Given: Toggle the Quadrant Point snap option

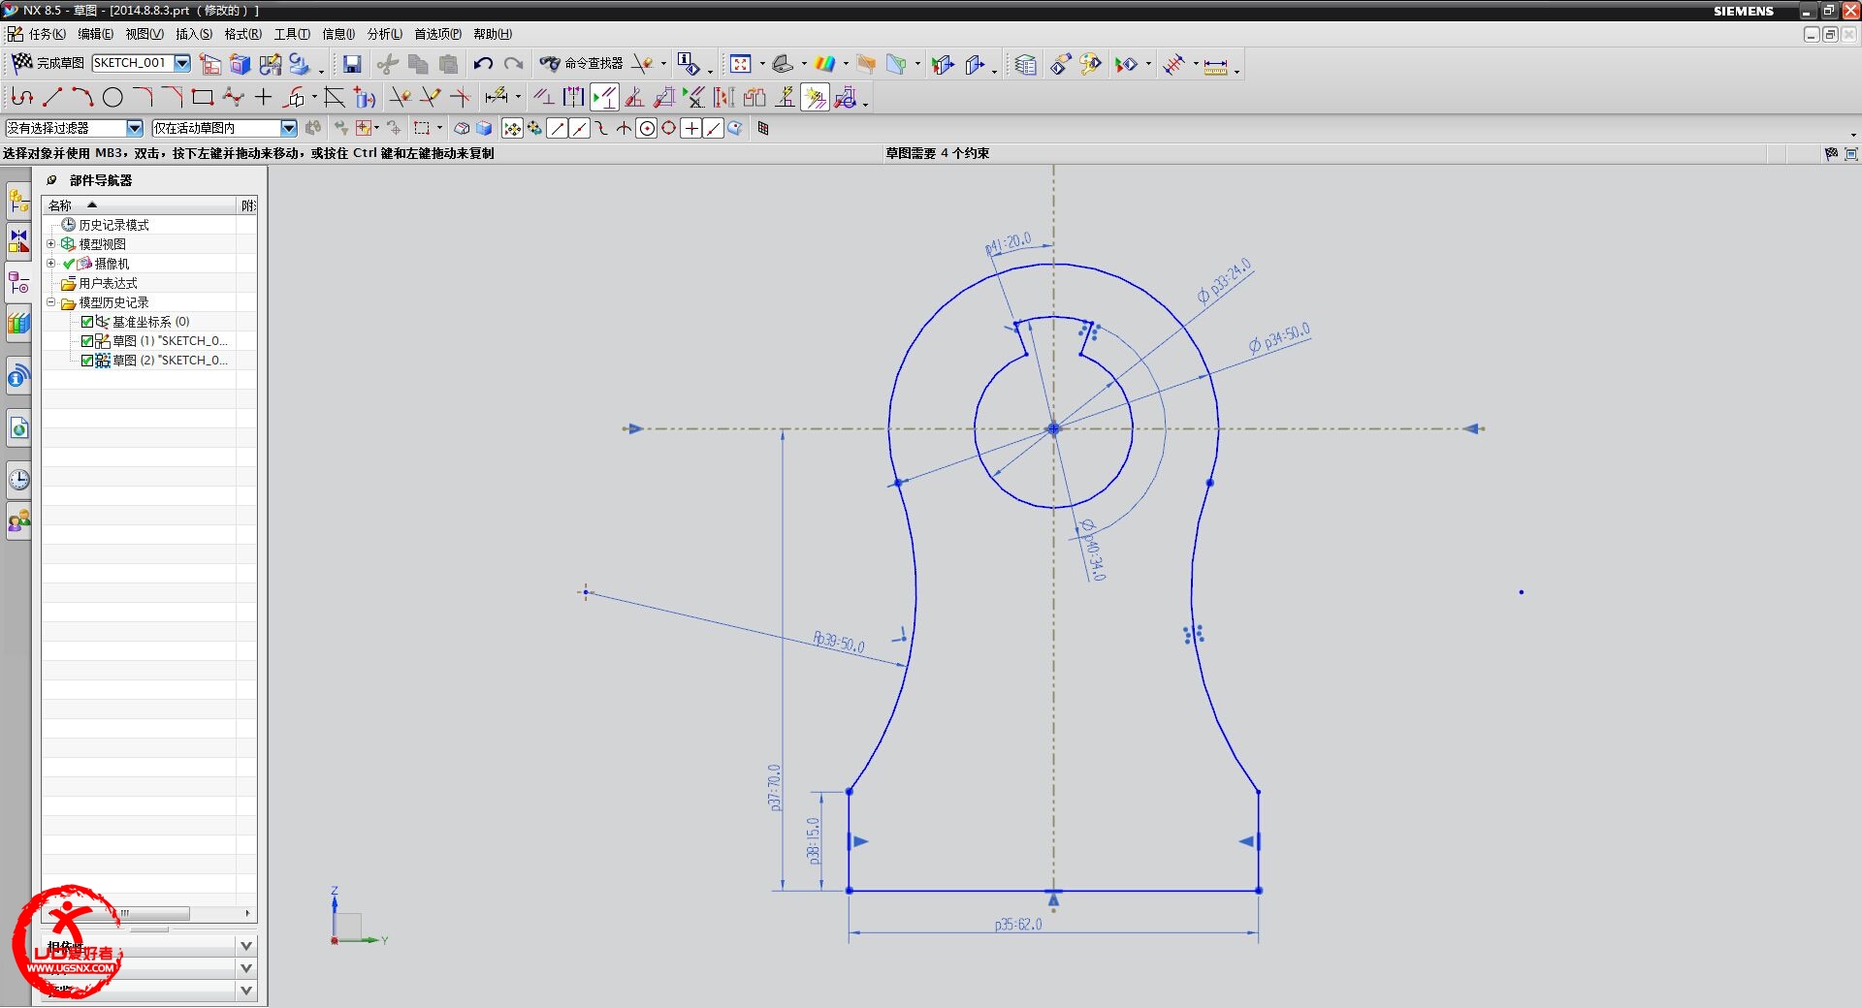Looking at the screenshot, I should pyautogui.click(x=669, y=128).
